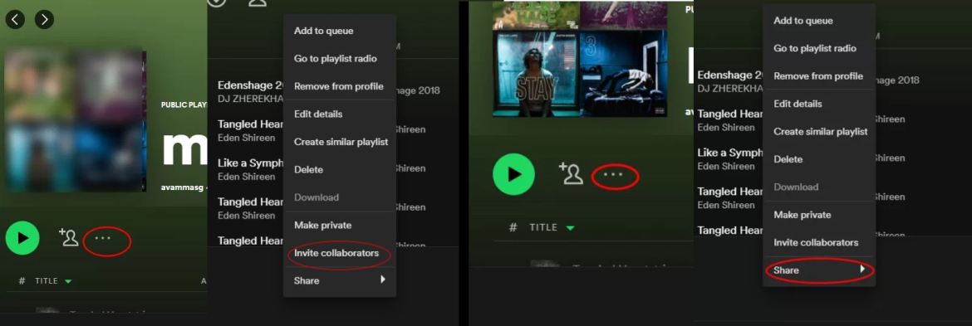Click add-user icon beside play button under STAY cover
Viewport: 972px width, 326px height.
[x=571, y=174]
